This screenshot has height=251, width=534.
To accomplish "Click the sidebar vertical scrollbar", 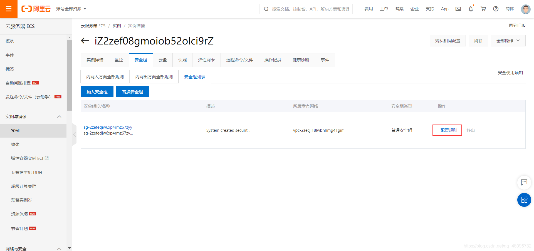I will (69, 75).
